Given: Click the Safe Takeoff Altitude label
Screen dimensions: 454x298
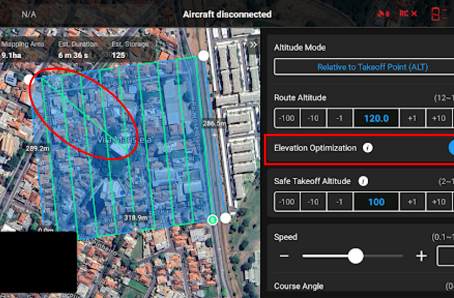Looking at the screenshot, I should 312,181.
